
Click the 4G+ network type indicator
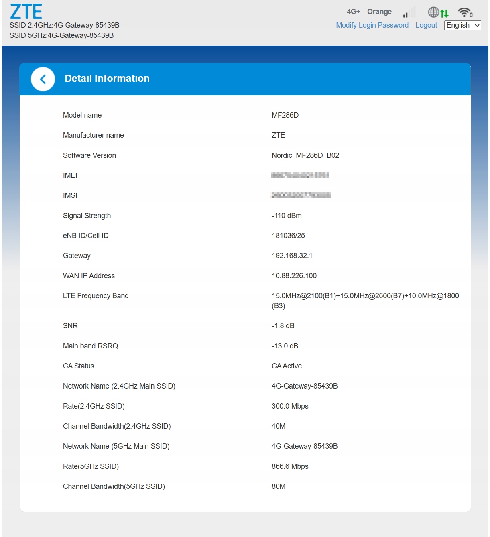point(353,12)
